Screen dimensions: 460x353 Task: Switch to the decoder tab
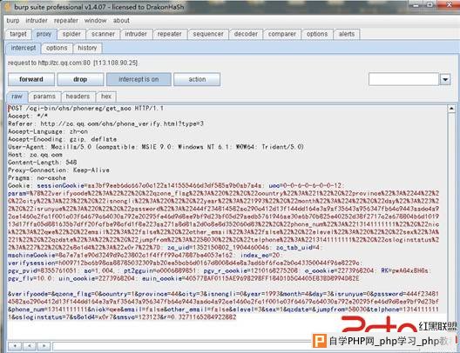[x=246, y=34]
